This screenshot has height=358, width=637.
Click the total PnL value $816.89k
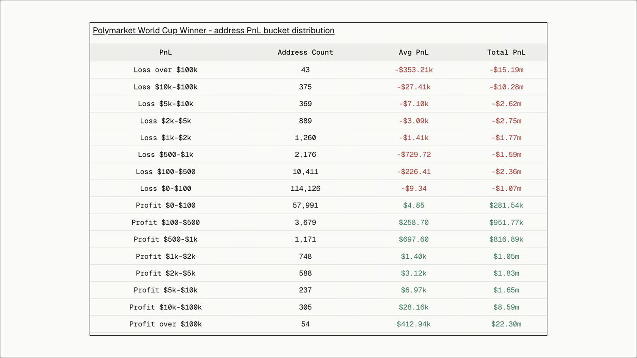[506, 239]
